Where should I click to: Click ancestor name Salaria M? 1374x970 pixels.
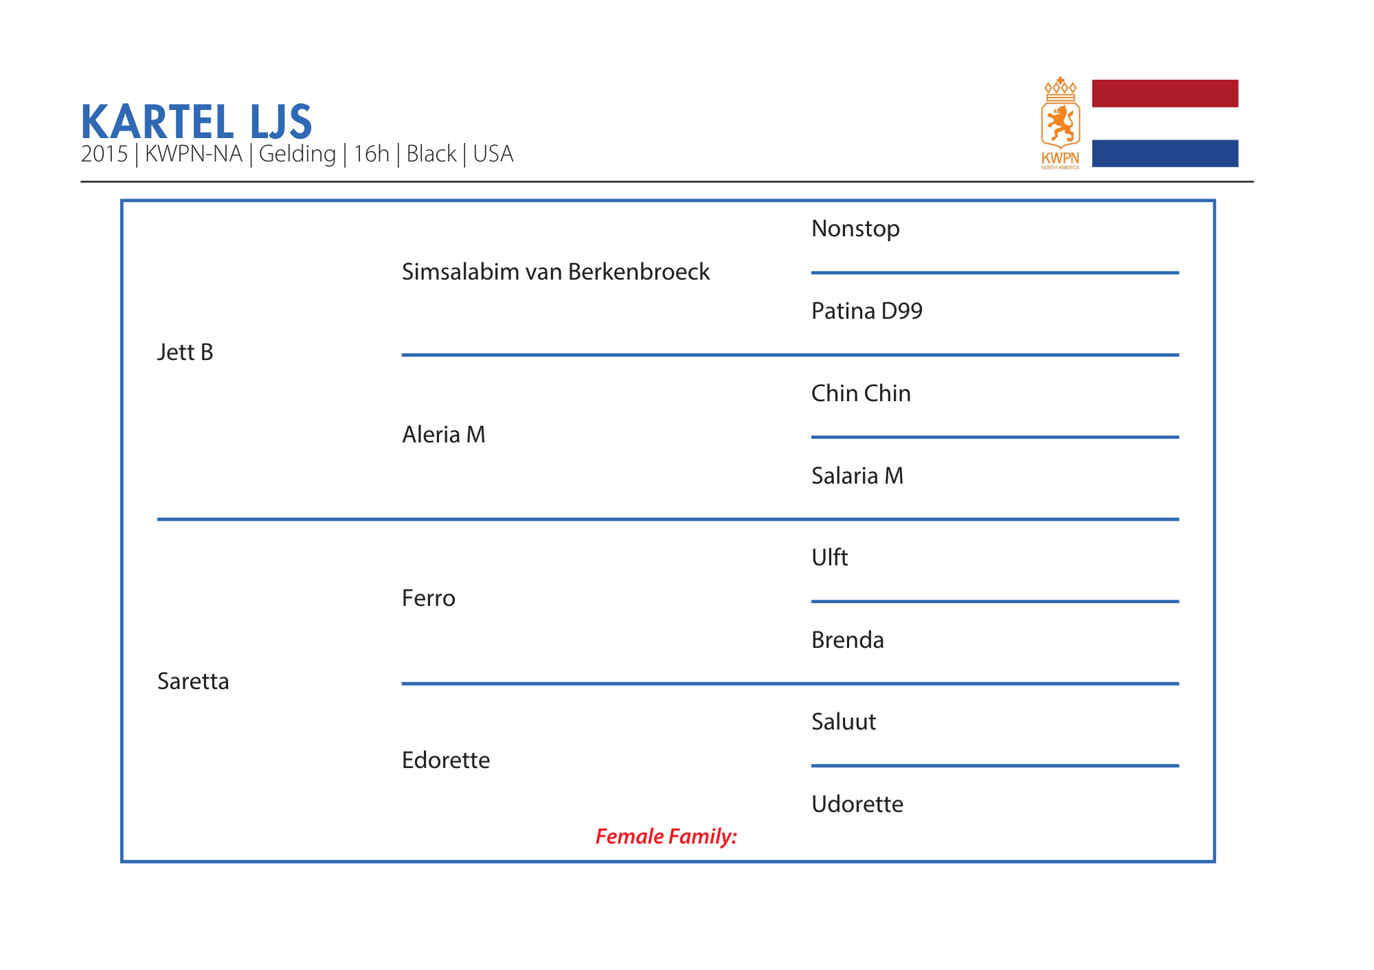coord(857,476)
